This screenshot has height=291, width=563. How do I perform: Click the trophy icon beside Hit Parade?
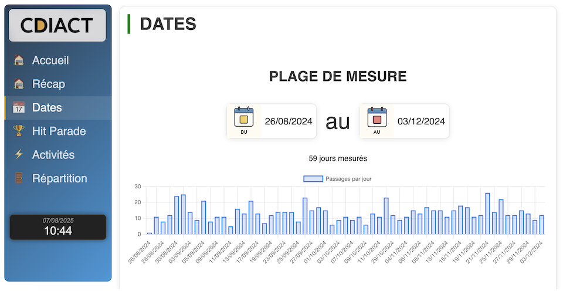coord(19,131)
